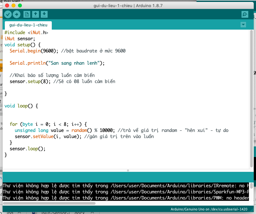Create a new sketch with New icon
This screenshot has height=214, width=256.
[x=27, y=14]
